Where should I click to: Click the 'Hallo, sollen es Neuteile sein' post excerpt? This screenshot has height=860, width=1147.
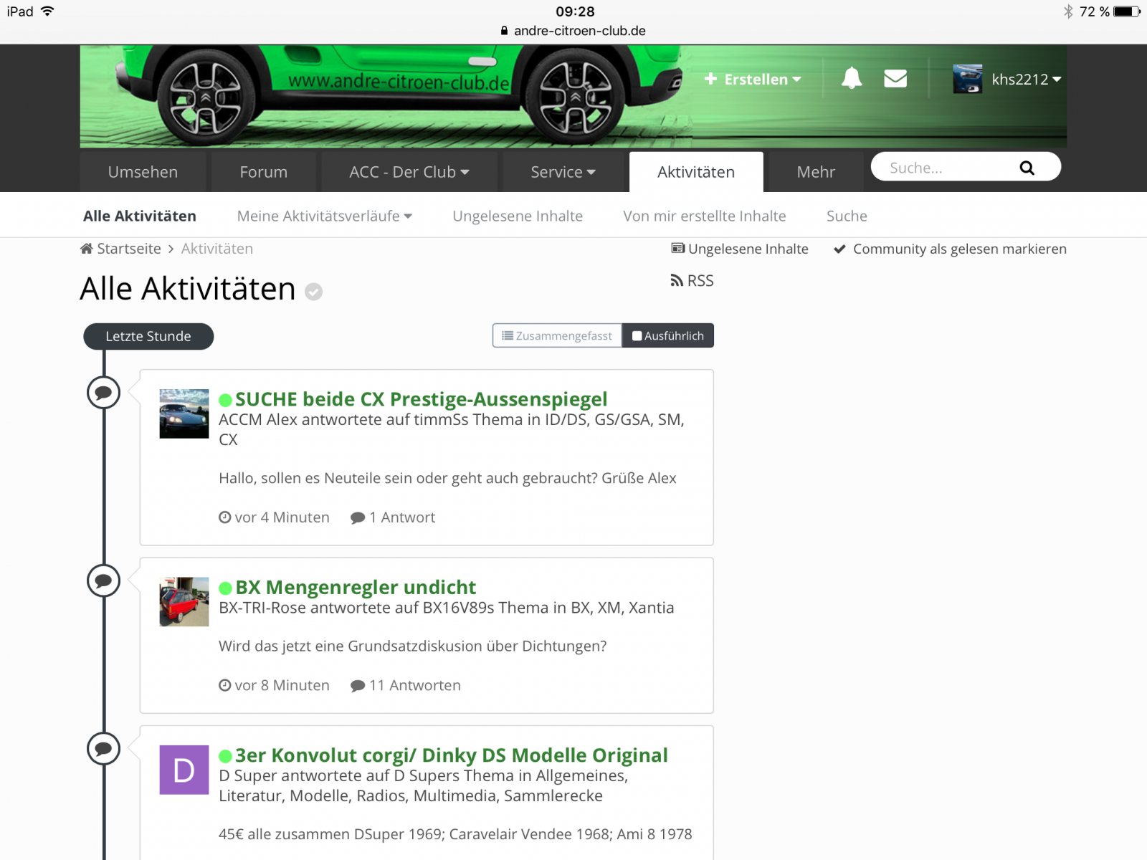pyautogui.click(x=447, y=478)
